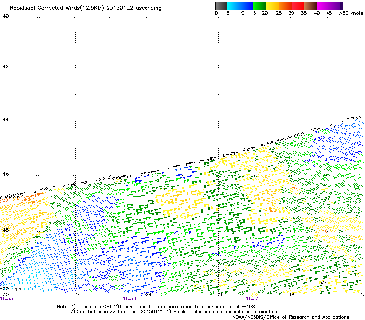The width and height of the screenshot is (365, 320).
Task: Select the purple '18:36' time marker
Action: (x=129, y=299)
